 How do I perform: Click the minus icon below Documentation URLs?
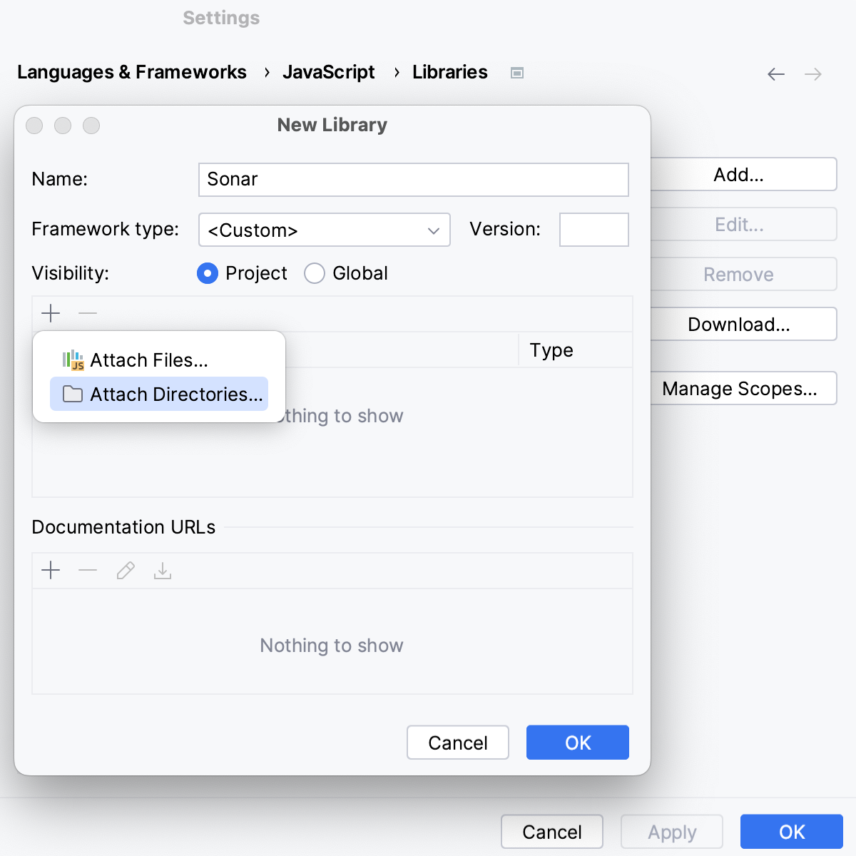[x=87, y=570]
